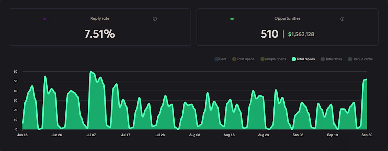Toggle the Unique opens series
This screenshot has width=388, height=151.
pos(273,59)
